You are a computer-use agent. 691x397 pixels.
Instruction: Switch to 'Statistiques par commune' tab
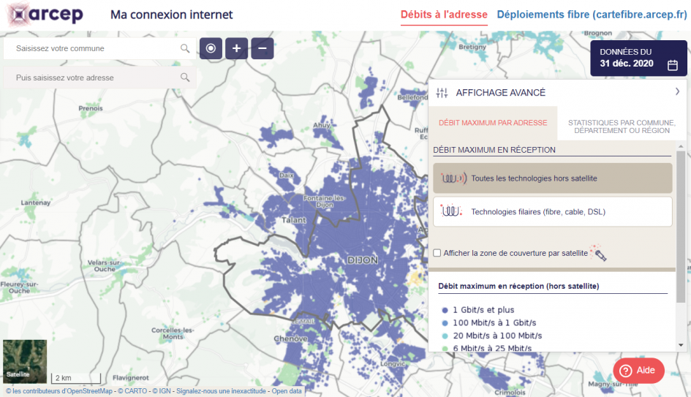622,126
